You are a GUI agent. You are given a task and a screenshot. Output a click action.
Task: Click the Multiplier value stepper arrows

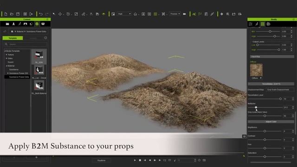click(293, 107)
